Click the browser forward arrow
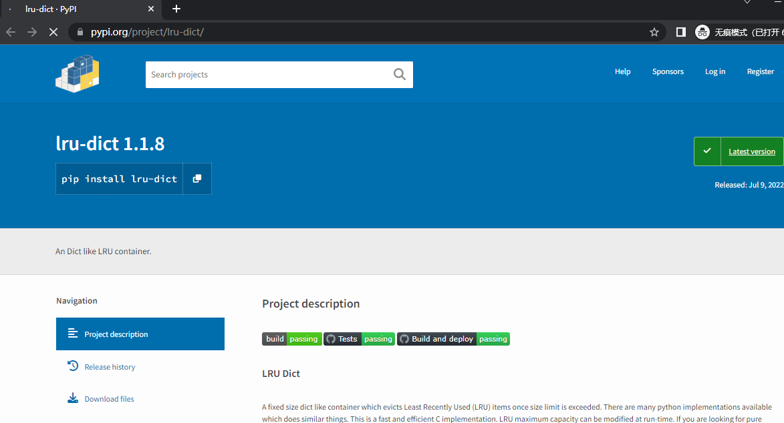The height and width of the screenshot is (423, 784). [x=32, y=32]
